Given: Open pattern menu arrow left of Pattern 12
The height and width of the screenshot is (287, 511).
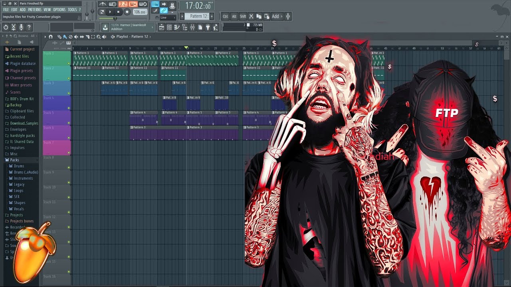Looking at the screenshot, I should click(x=182, y=16).
